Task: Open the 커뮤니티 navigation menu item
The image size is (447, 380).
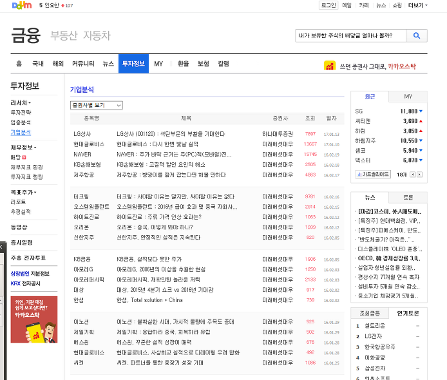Action: click(x=83, y=64)
